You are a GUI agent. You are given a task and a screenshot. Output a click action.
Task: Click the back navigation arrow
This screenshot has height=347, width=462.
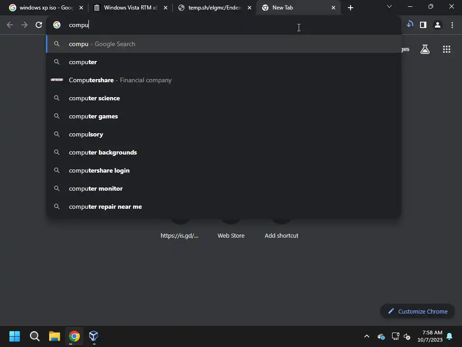[10, 25]
